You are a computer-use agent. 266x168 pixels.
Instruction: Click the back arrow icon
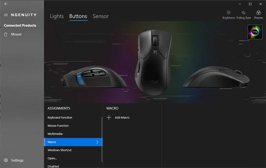coord(6,4)
